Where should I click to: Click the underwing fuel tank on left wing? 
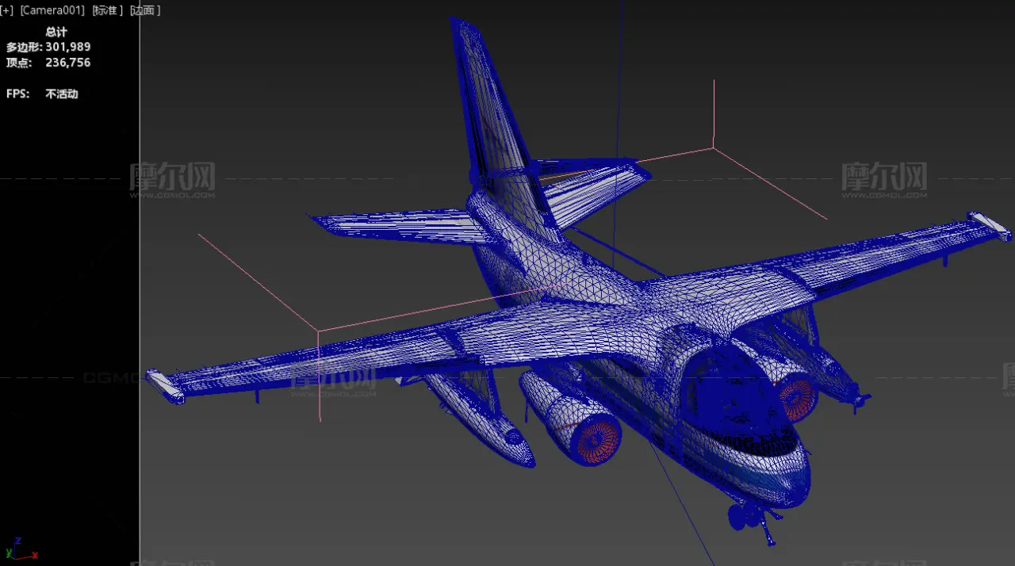coord(484,416)
